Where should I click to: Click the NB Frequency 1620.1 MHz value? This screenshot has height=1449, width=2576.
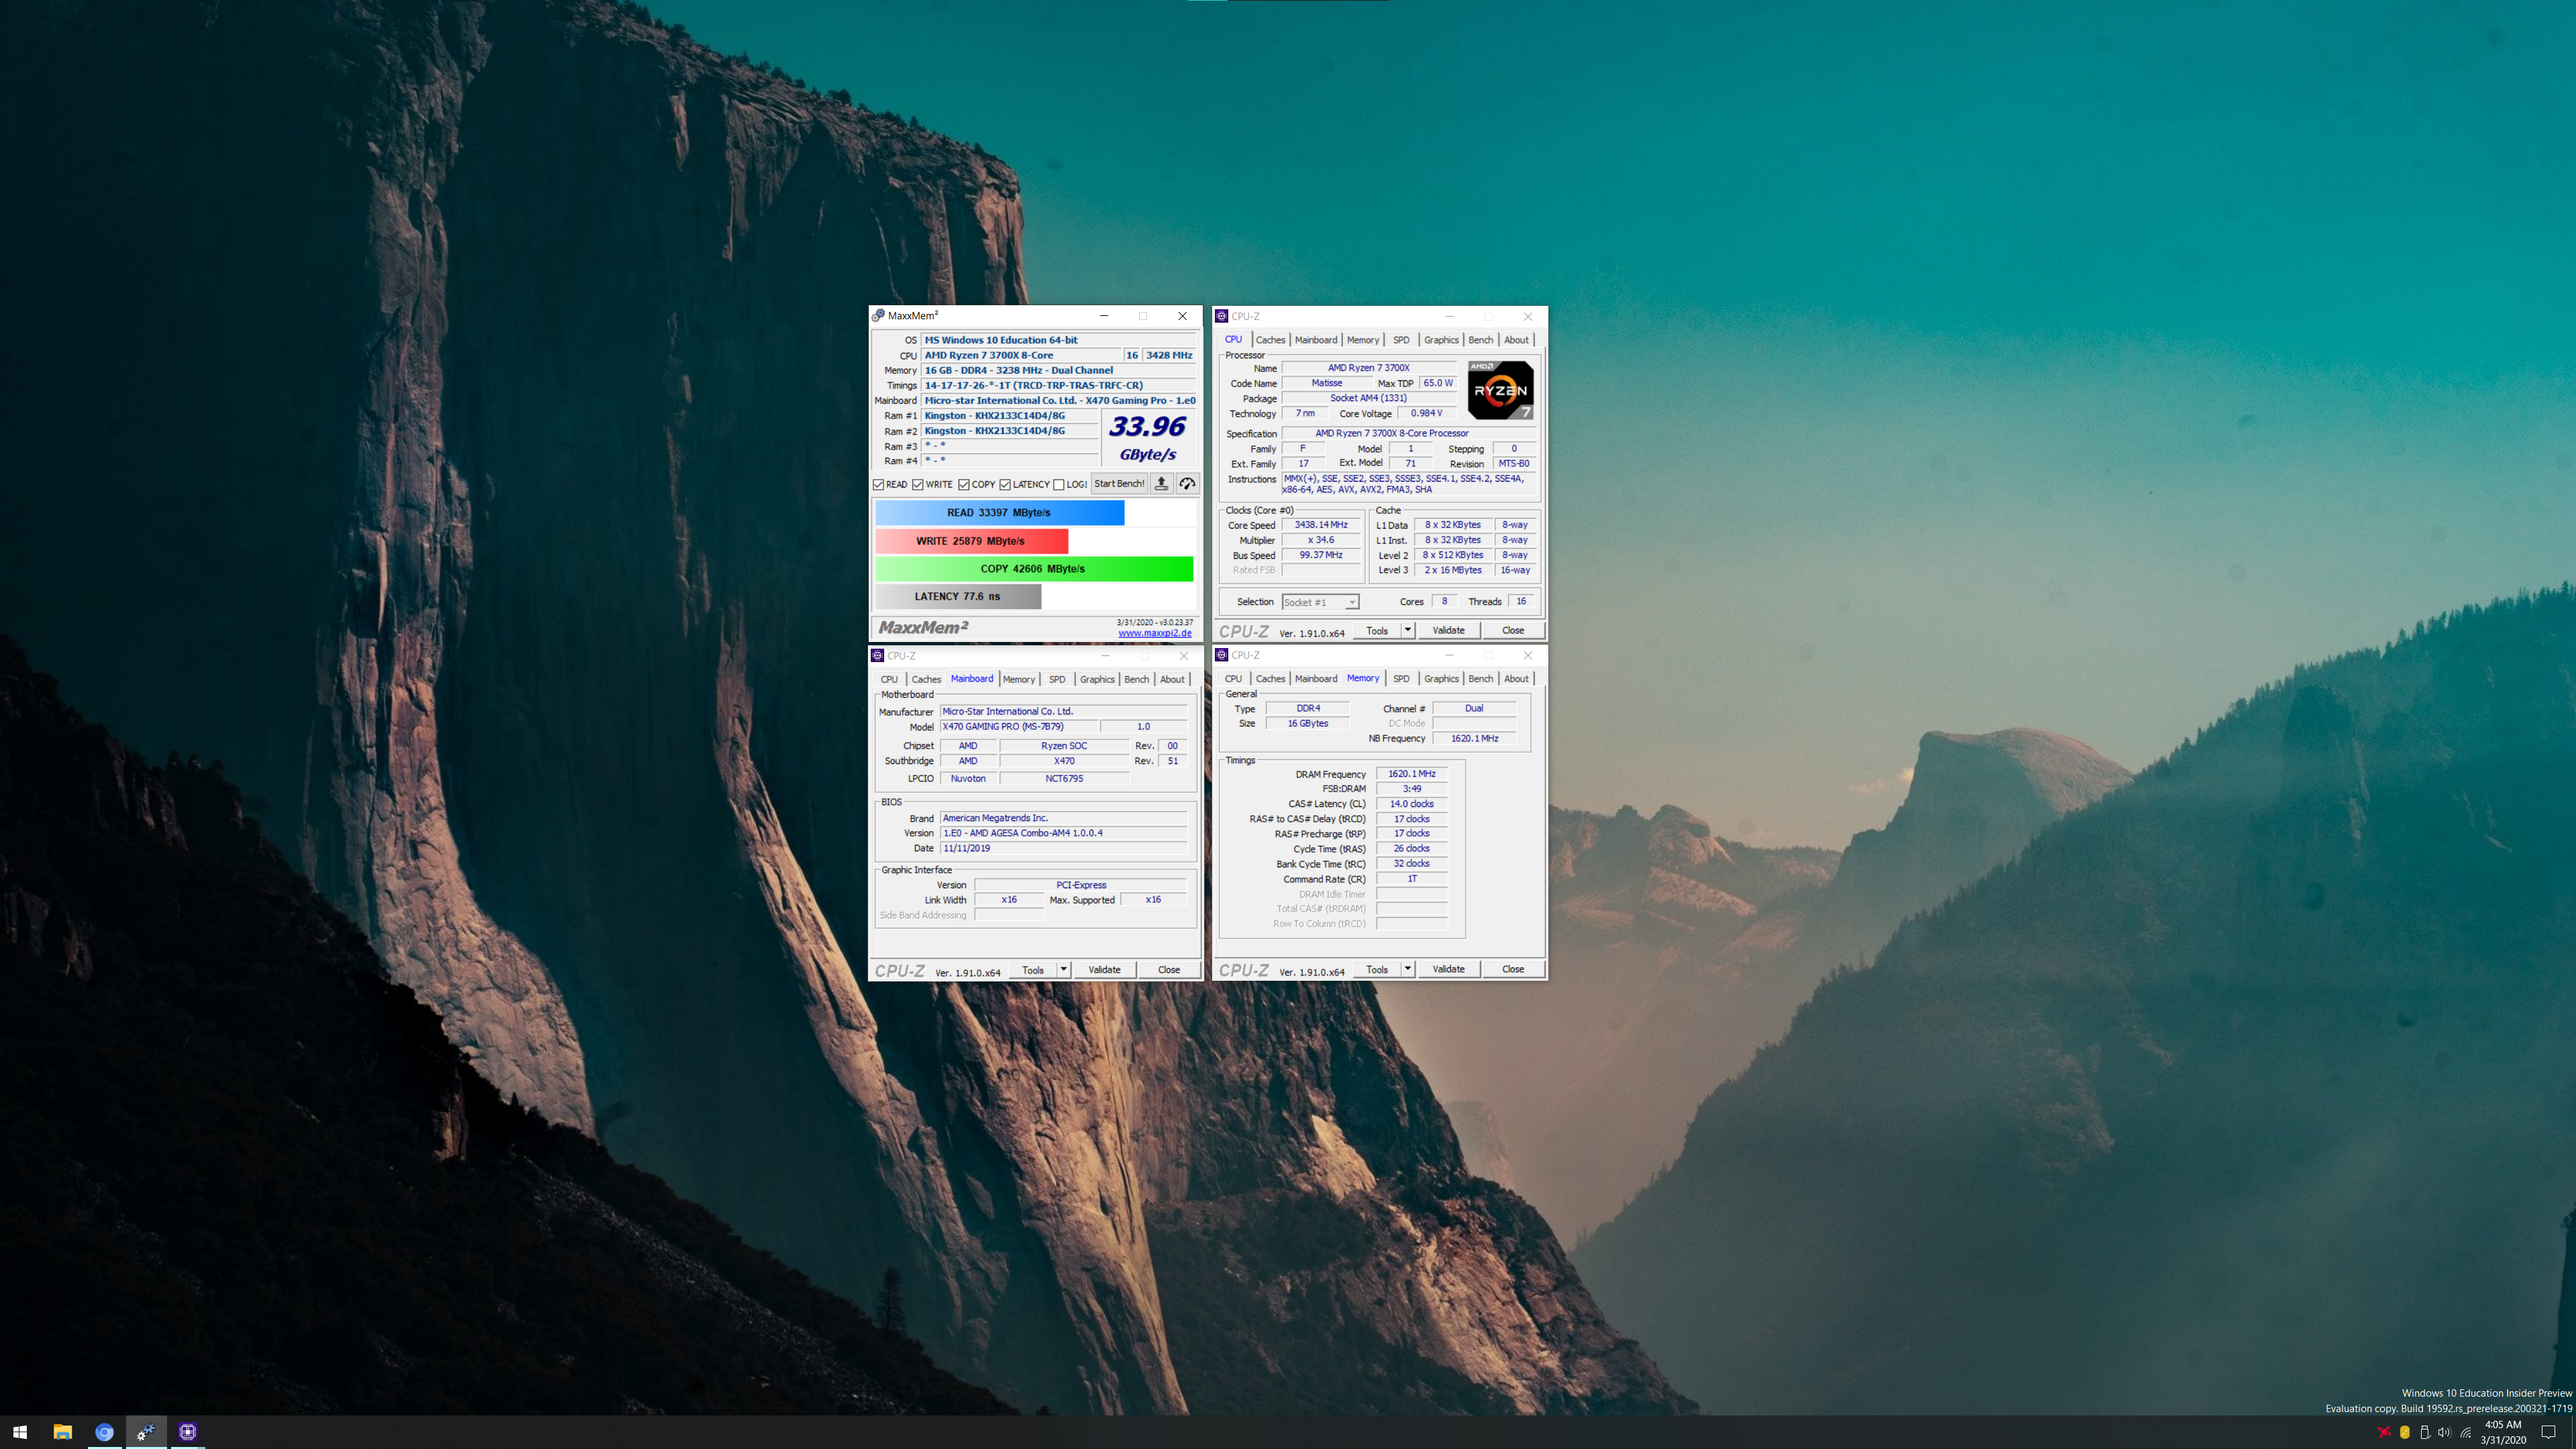click(1474, 739)
